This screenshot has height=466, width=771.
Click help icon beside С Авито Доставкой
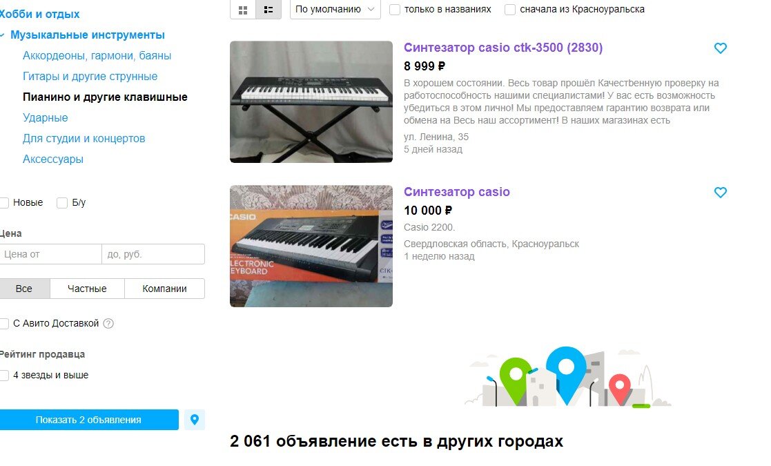tap(108, 324)
